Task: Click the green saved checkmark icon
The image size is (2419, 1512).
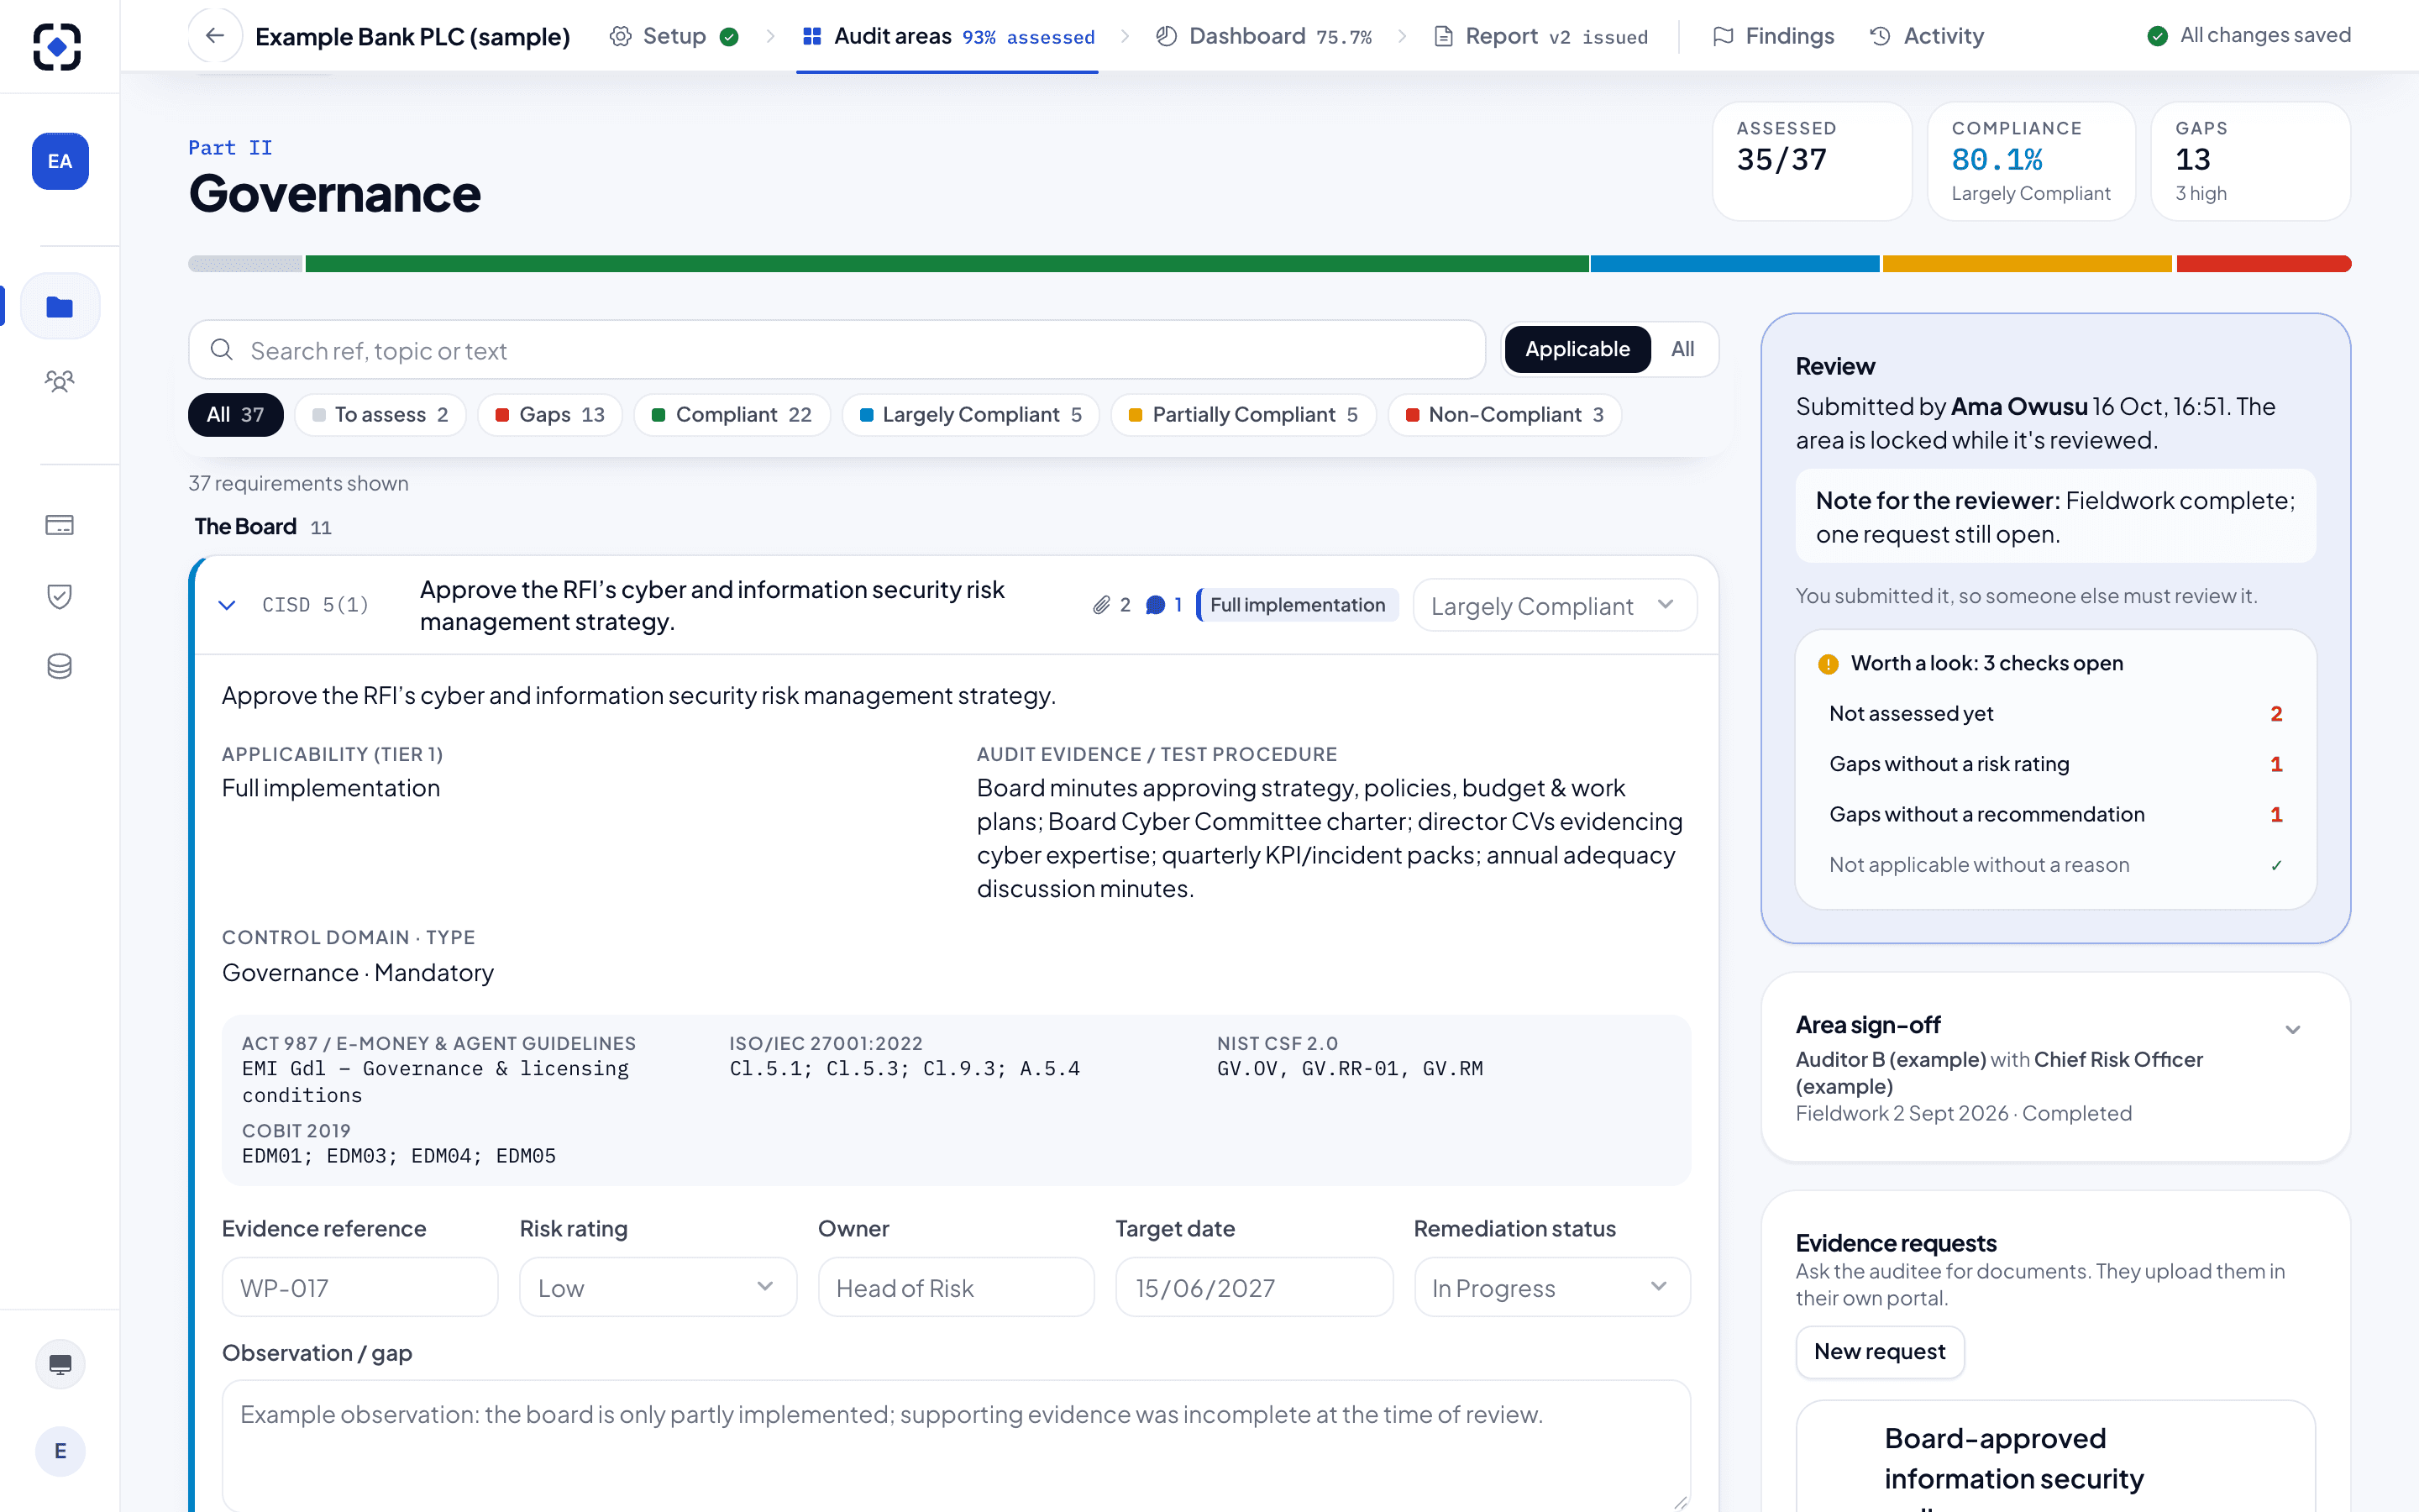Action: tap(2157, 36)
